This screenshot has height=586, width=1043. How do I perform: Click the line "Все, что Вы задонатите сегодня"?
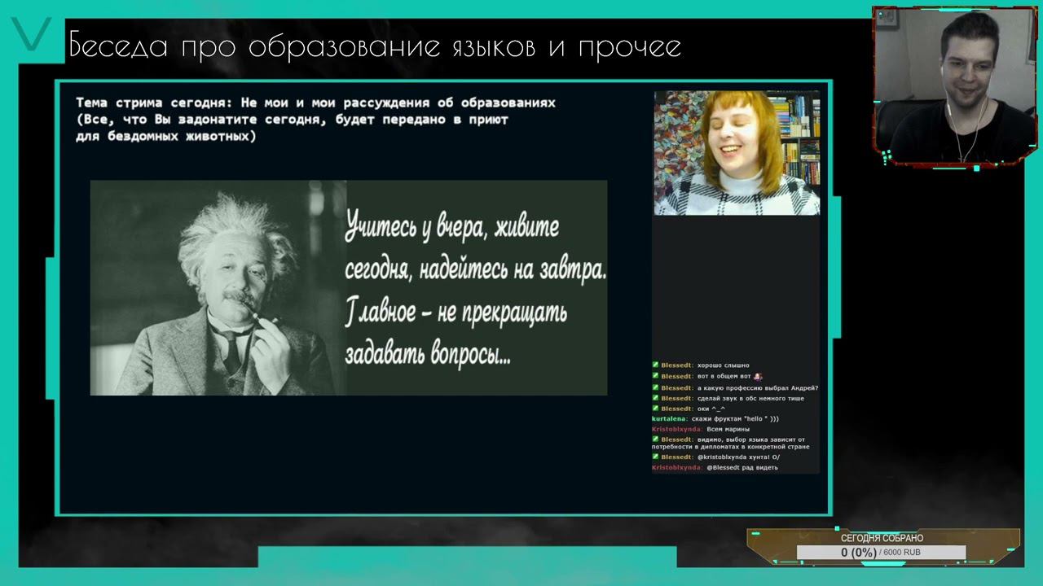pyautogui.click(x=292, y=119)
